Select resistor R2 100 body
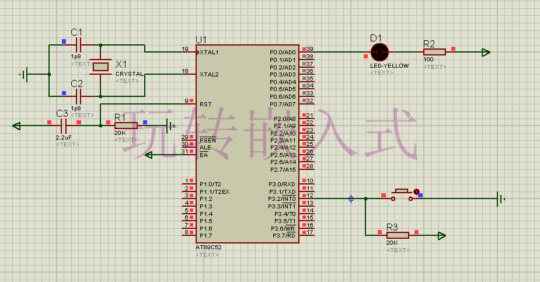 [x=434, y=52]
